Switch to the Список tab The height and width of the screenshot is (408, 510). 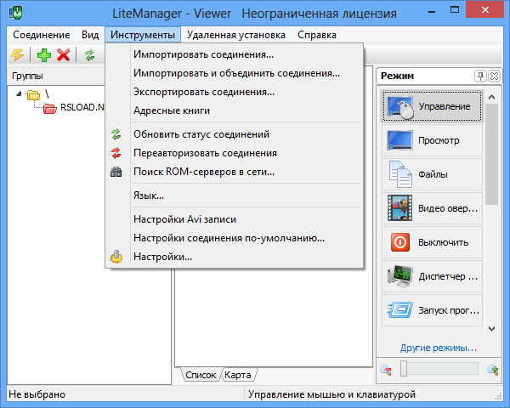click(201, 375)
